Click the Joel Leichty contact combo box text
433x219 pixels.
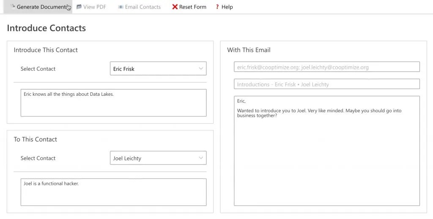point(127,158)
